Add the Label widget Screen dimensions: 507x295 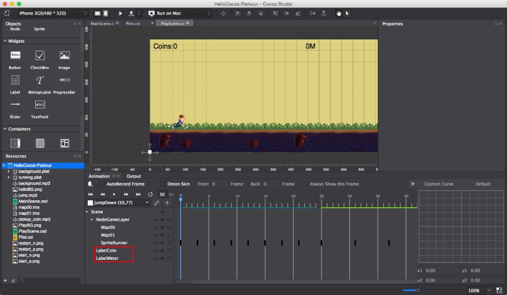15,84
